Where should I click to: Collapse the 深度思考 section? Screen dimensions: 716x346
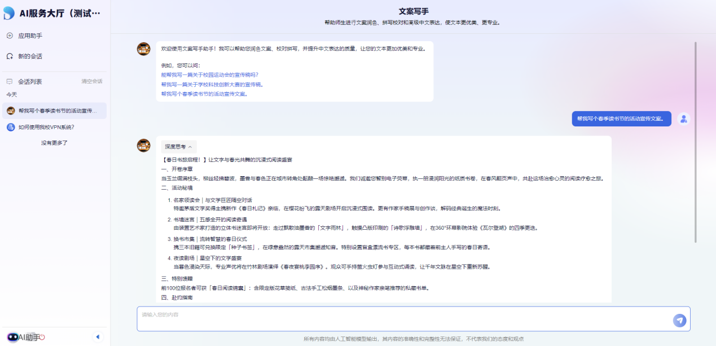(x=179, y=146)
